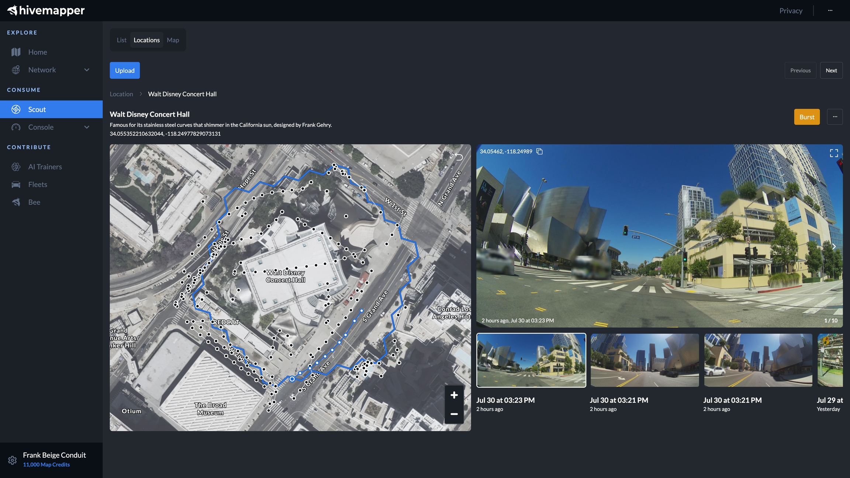850x478 pixels.
Task: Click the AI Trainers icon
Action: (16, 167)
